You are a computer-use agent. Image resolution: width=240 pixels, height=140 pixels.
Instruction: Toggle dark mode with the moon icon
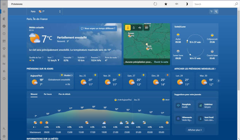coord(186,4)
